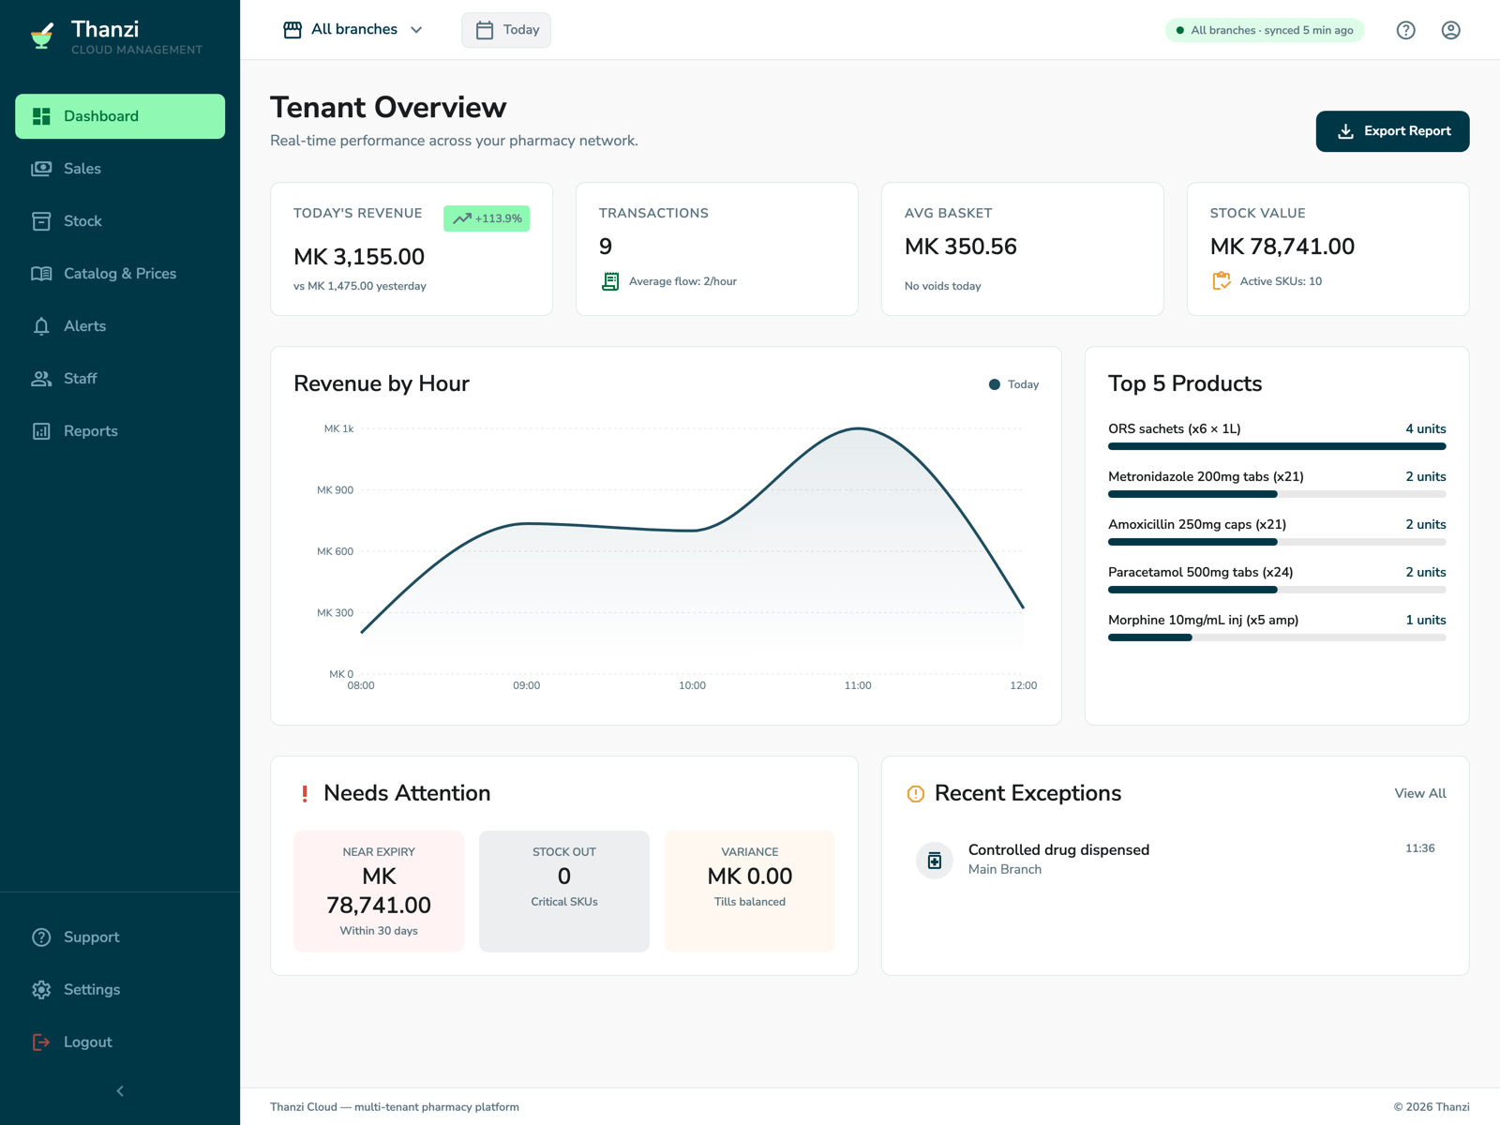Click the Sales cash icon
Viewport: 1500px width, 1125px height.
click(41, 169)
